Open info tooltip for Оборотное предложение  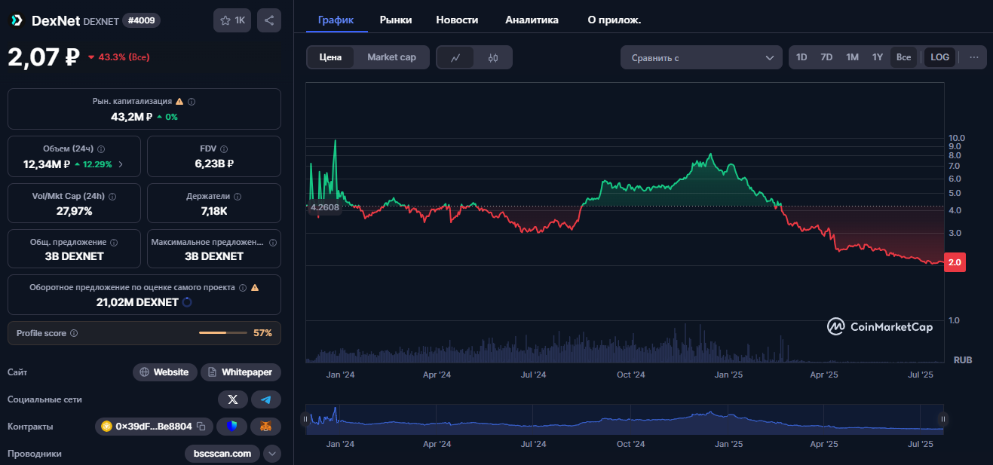tap(241, 287)
